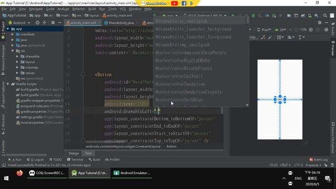Viewport: 336px width, 189px height.
Task: Open the Logcat tool window
Action: coord(35,160)
